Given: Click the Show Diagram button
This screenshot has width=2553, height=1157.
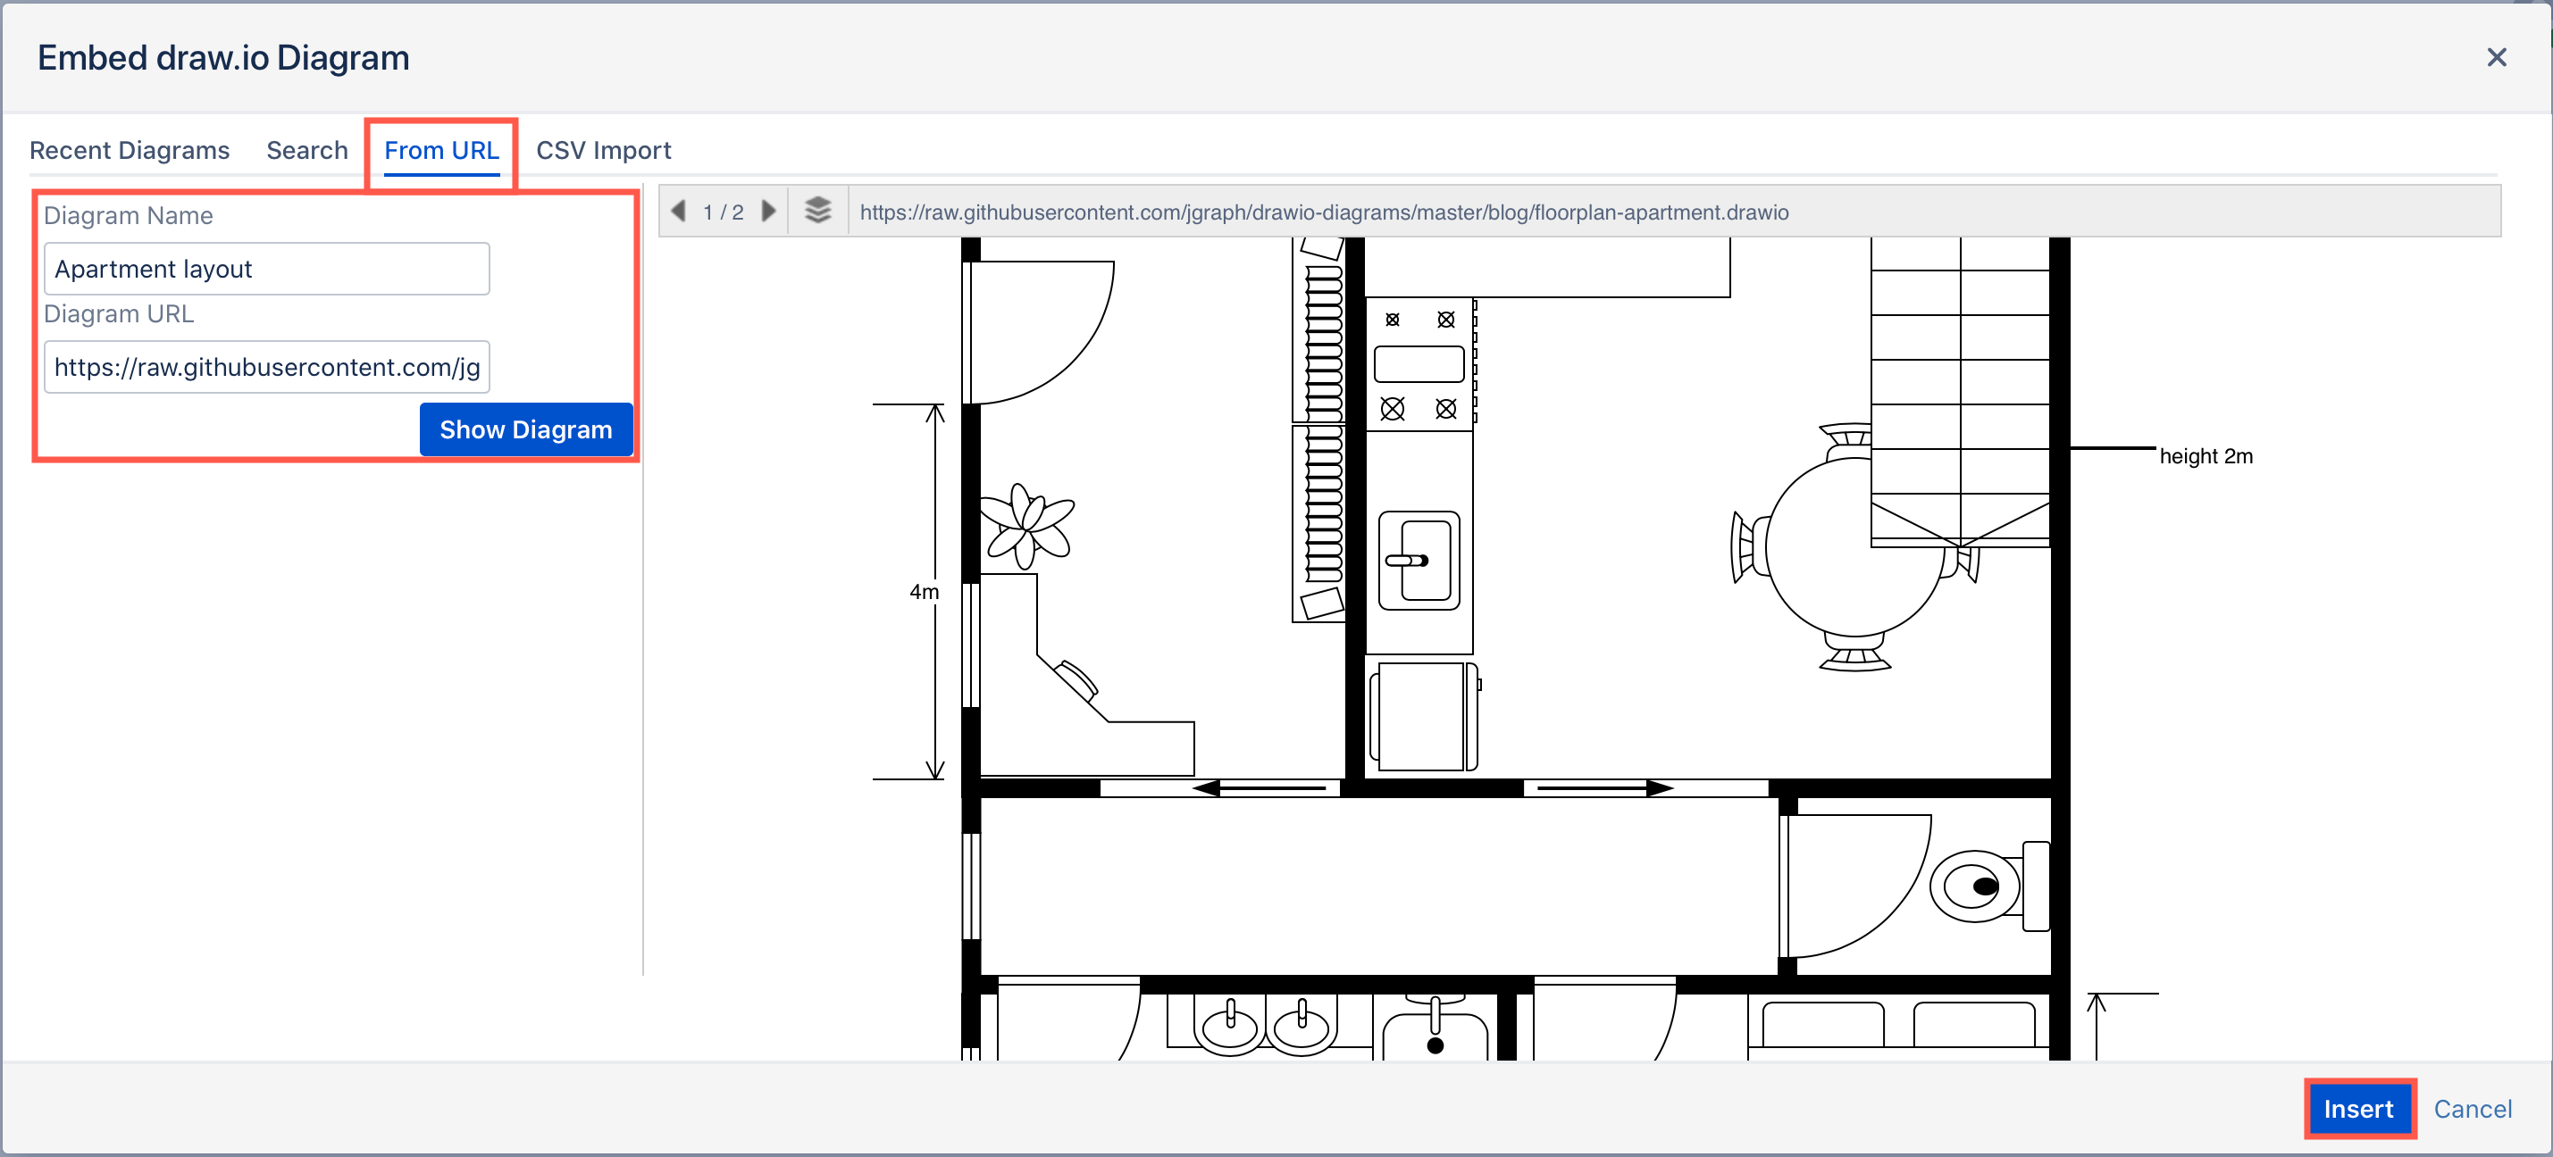Looking at the screenshot, I should (526, 429).
